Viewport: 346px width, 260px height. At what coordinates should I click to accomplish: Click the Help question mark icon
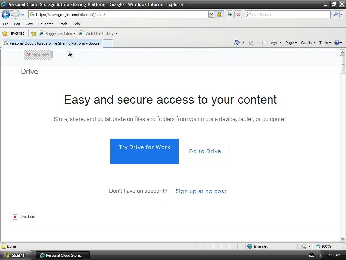337,43
